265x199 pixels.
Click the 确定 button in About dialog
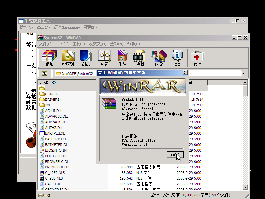pos(175,155)
